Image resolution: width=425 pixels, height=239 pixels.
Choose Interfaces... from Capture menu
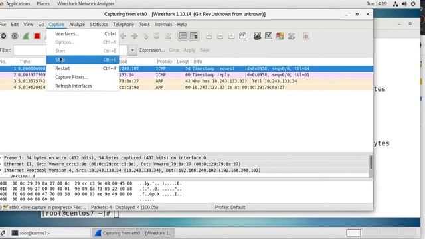coord(82,34)
